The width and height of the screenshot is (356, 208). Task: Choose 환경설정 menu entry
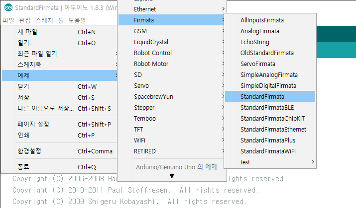pos(60,151)
